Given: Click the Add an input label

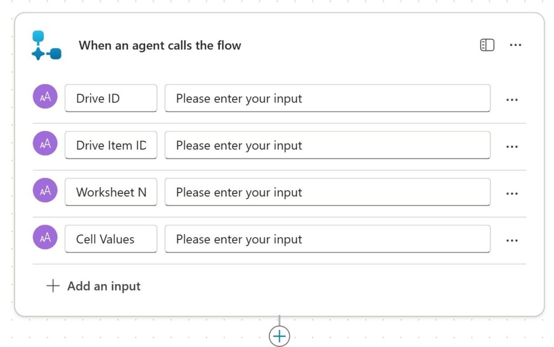Looking at the screenshot, I should tap(104, 286).
